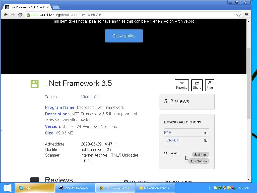Open the Chrome hamburger menu

[x=246, y=15]
